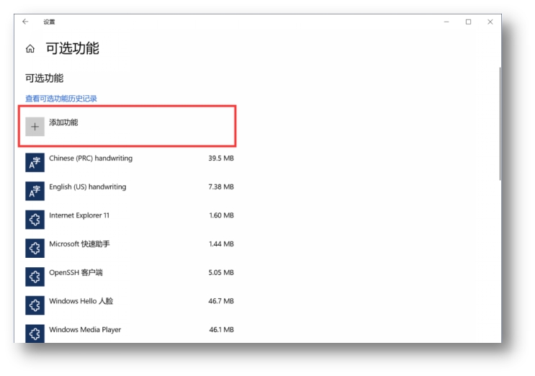This screenshot has height=376, width=535.
Task: Select Windows Media Player entry text
Action: [85, 330]
